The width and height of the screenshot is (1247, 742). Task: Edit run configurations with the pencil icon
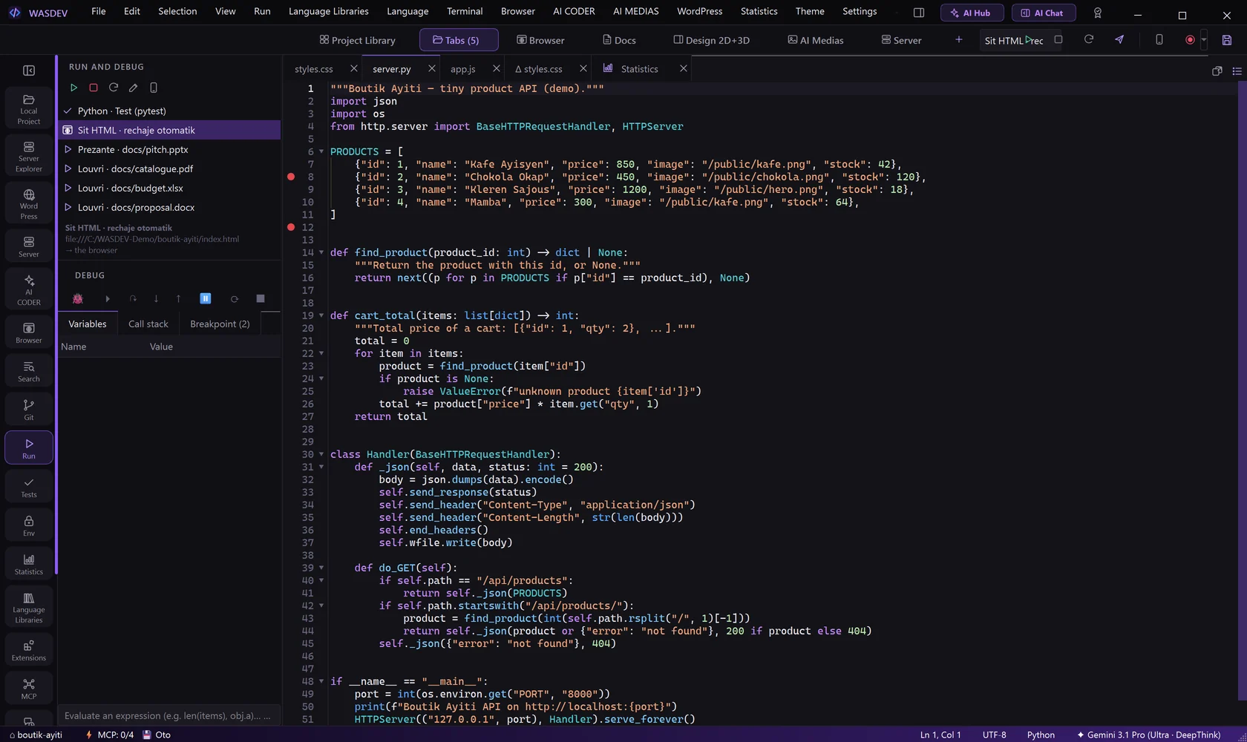click(134, 88)
